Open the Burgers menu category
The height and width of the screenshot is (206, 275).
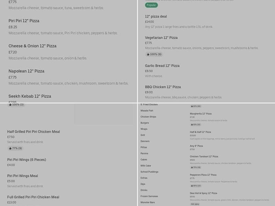(x=145, y=123)
